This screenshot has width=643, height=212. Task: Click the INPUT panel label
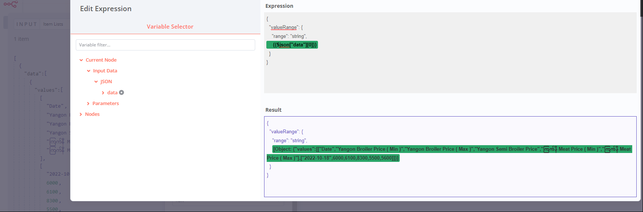click(x=26, y=24)
